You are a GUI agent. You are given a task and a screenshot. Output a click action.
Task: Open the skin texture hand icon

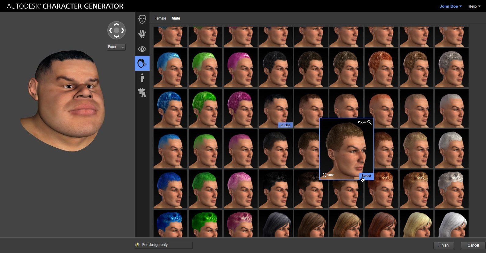point(142,34)
